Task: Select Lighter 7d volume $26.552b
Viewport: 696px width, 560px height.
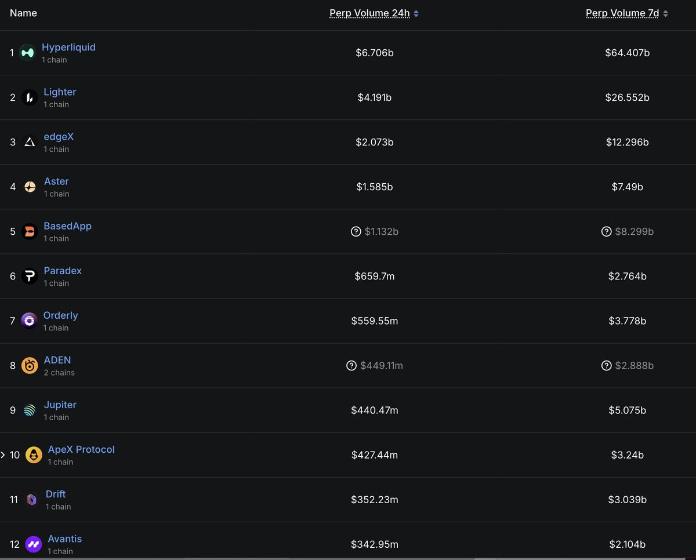Action: point(627,97)
